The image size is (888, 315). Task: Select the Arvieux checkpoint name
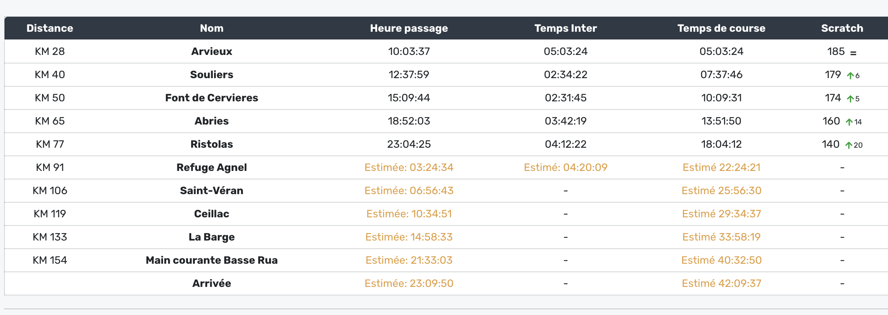(212, 51)
